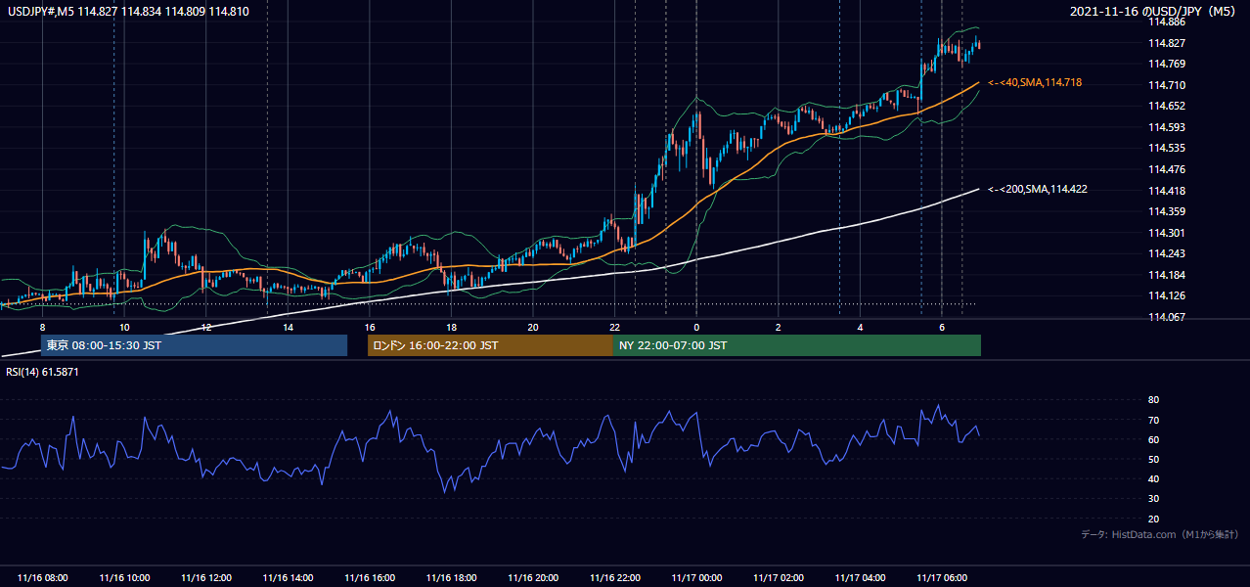Click price level 114.184 on price axis

click(x=1167, y=275)
